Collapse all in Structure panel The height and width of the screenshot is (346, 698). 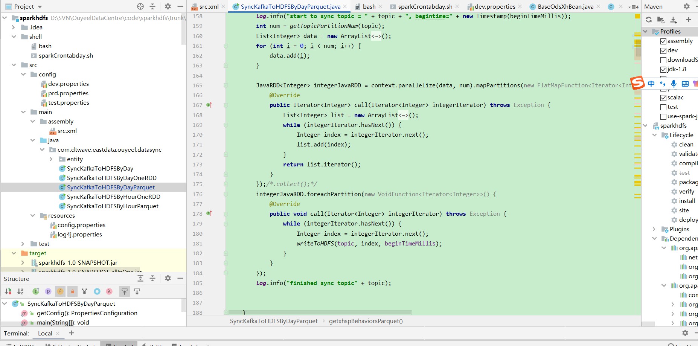point(152,278)
